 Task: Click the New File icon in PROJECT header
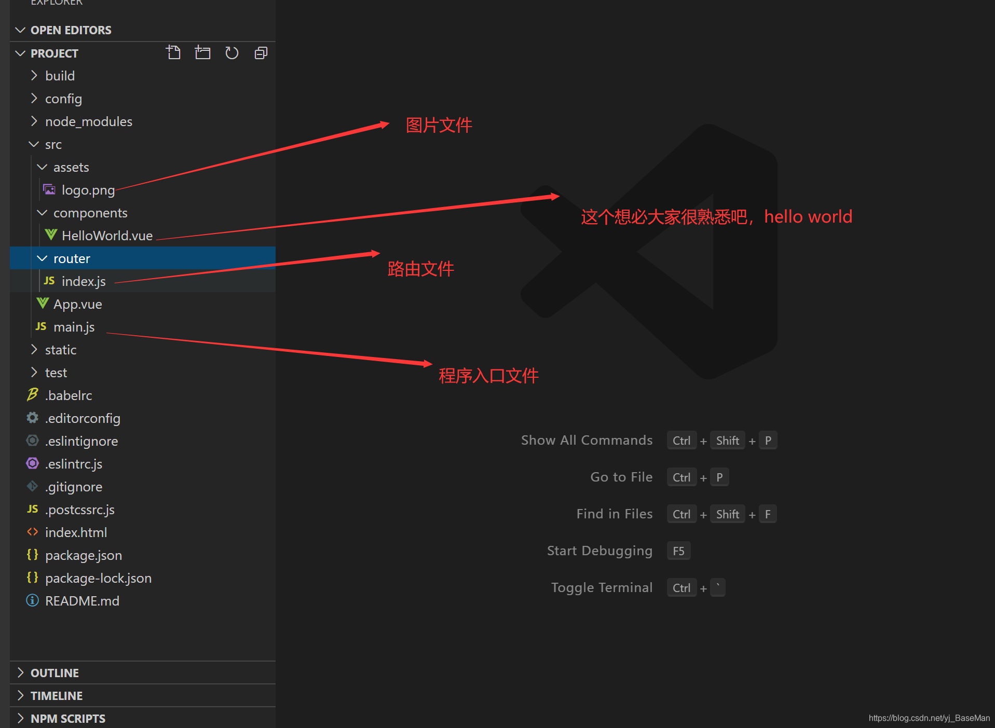(x=173, y=53)
